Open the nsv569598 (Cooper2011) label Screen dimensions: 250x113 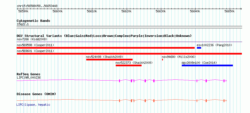pos(35,45)
